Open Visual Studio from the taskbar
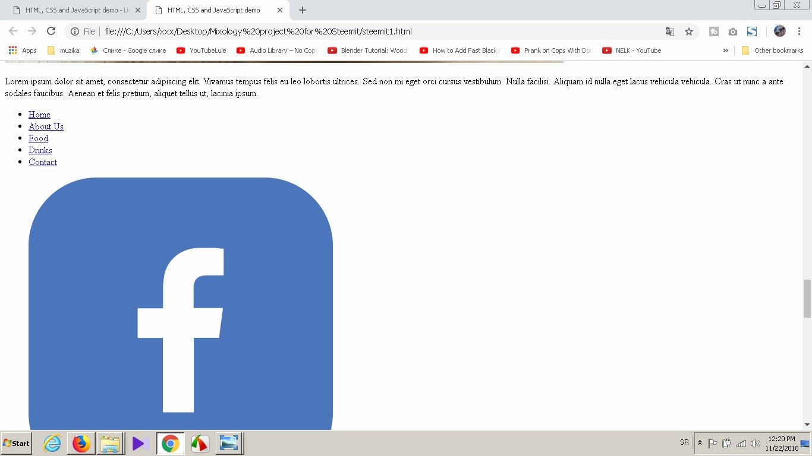The width and height of the screenshot is (812, 456). (x=141, y=444)
